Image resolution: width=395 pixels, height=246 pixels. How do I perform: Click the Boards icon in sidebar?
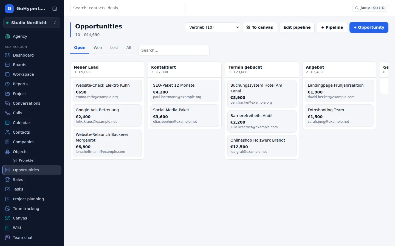(x=7, y=65)
